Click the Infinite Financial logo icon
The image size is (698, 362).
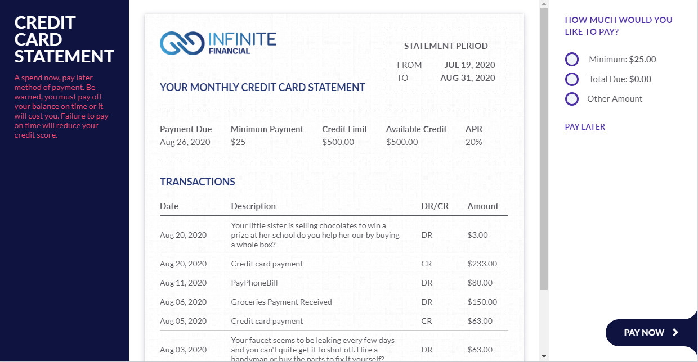pyautogui.click(x=182, y=43)
